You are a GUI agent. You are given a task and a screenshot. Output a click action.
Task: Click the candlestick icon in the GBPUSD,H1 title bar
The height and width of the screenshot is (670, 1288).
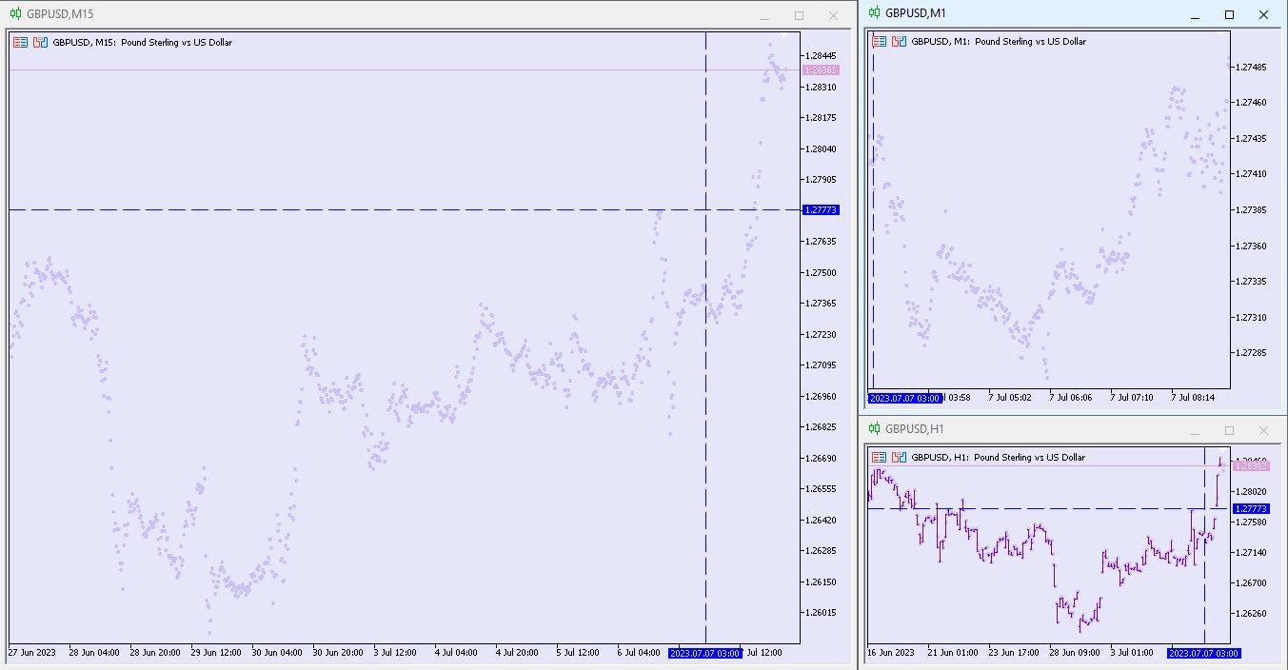tap(874, 429)
